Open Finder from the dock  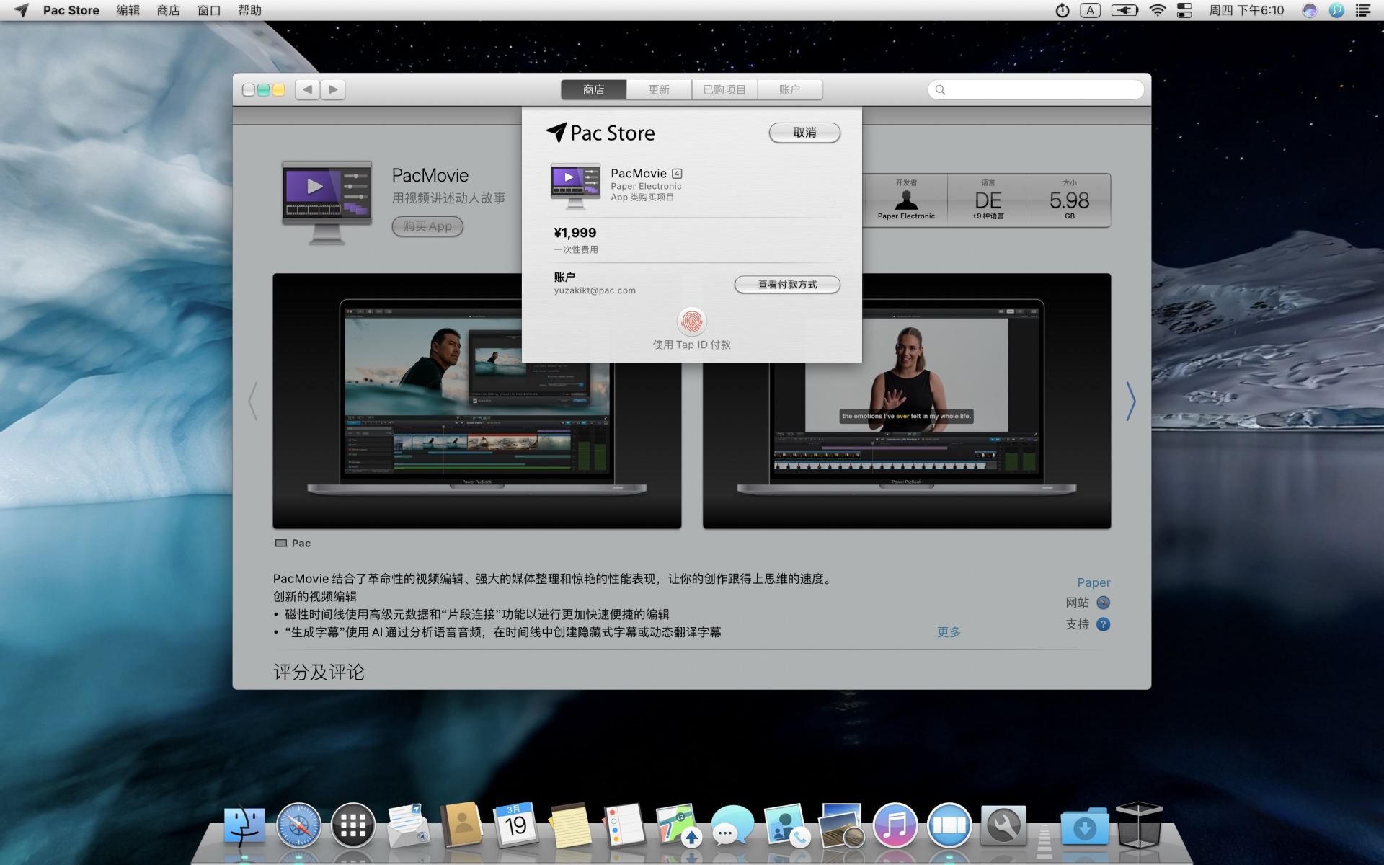(244, 825)
